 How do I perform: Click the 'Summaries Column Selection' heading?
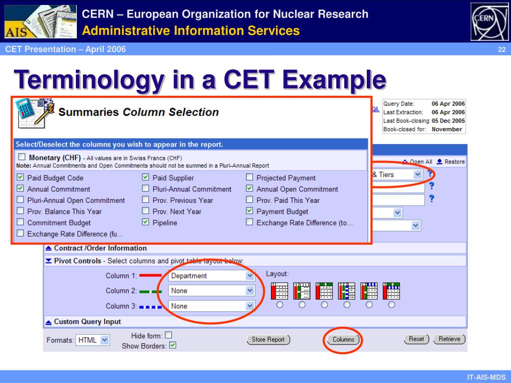(139, 112)
